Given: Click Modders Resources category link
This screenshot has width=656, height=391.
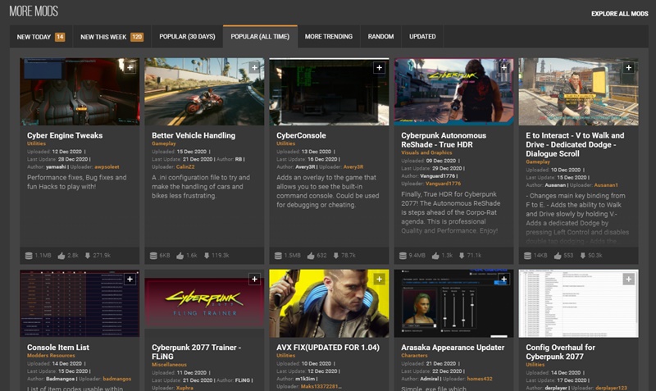Looking at the screenshot, I should [51, 356].
